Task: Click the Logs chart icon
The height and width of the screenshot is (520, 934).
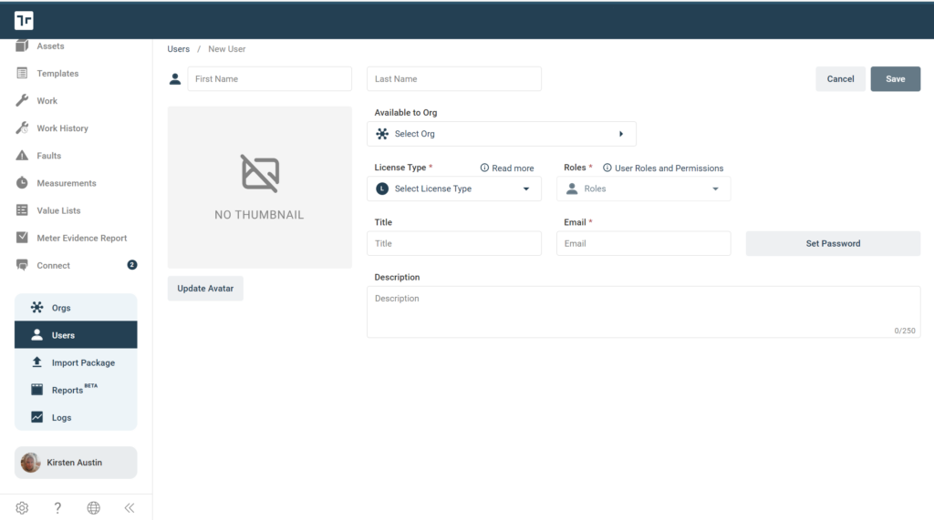Action: tap(36, 417)
